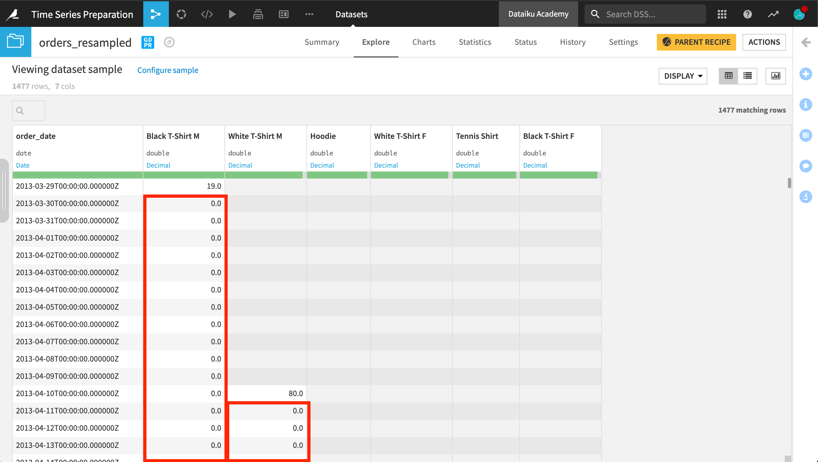Click the code recipes notebook icon
Screen dimensions: 818x462
coord(207,14)
